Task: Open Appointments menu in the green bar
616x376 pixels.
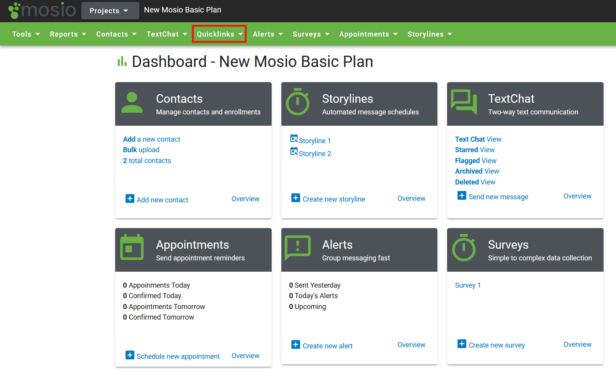Action: pyautogui.click(x=369, y=34)
